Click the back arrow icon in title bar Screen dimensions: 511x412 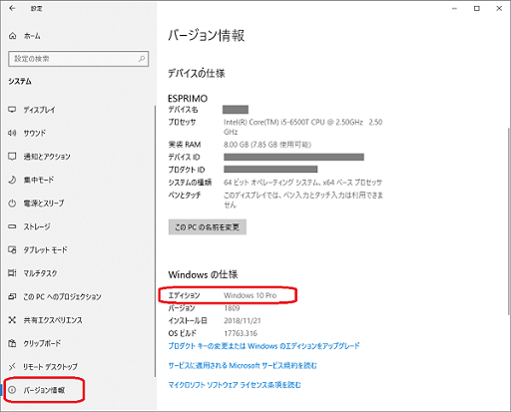pos(12,8)
